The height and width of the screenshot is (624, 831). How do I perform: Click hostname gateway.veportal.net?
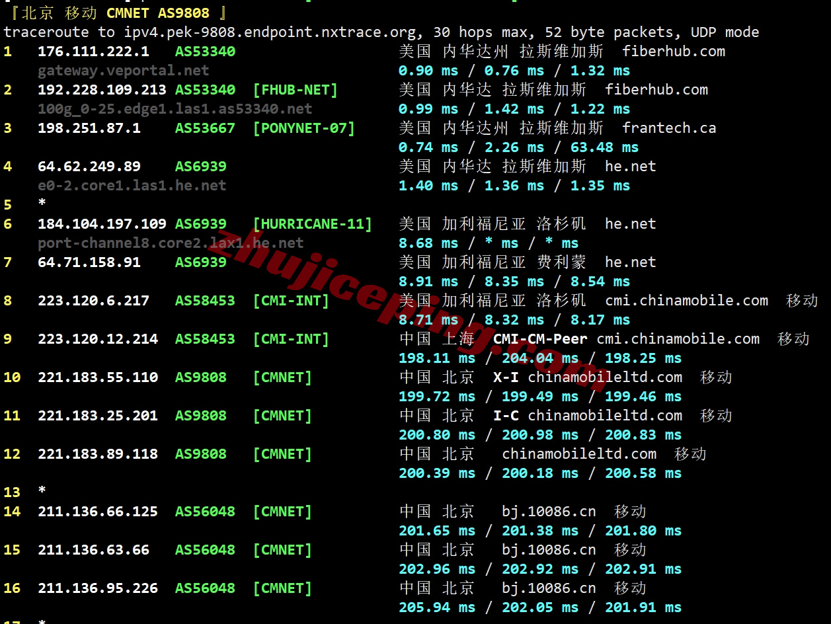123,70
